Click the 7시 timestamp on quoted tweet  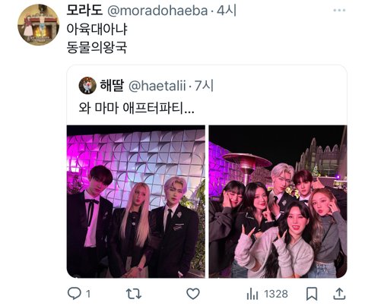[x=204, y=86]
